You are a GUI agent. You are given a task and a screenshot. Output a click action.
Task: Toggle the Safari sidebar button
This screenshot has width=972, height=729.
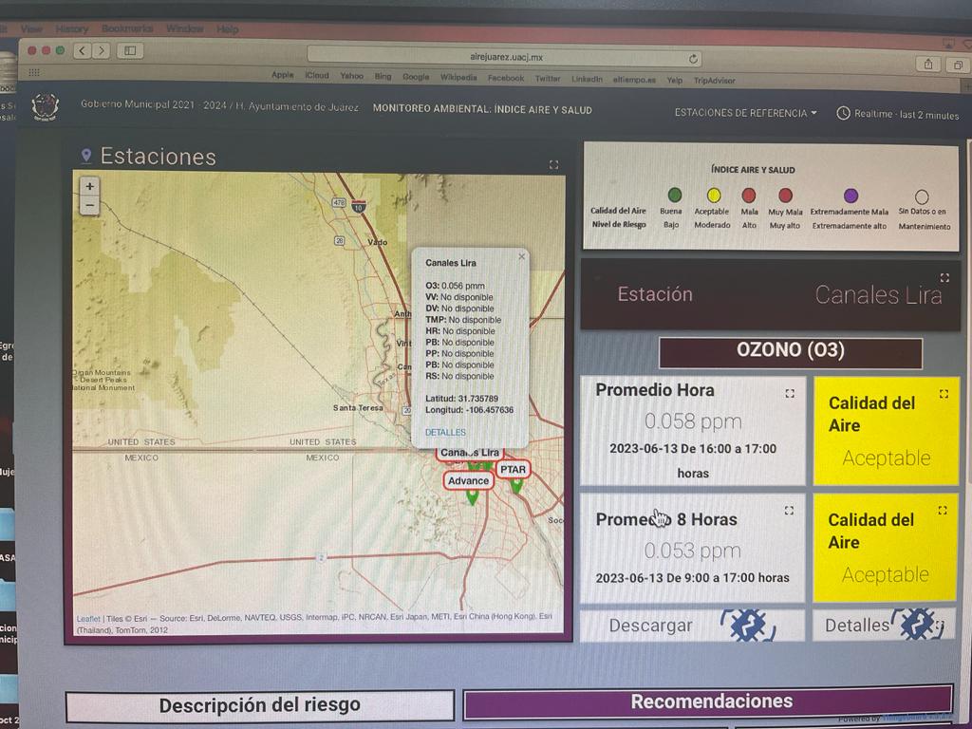[x=130, y=50]
